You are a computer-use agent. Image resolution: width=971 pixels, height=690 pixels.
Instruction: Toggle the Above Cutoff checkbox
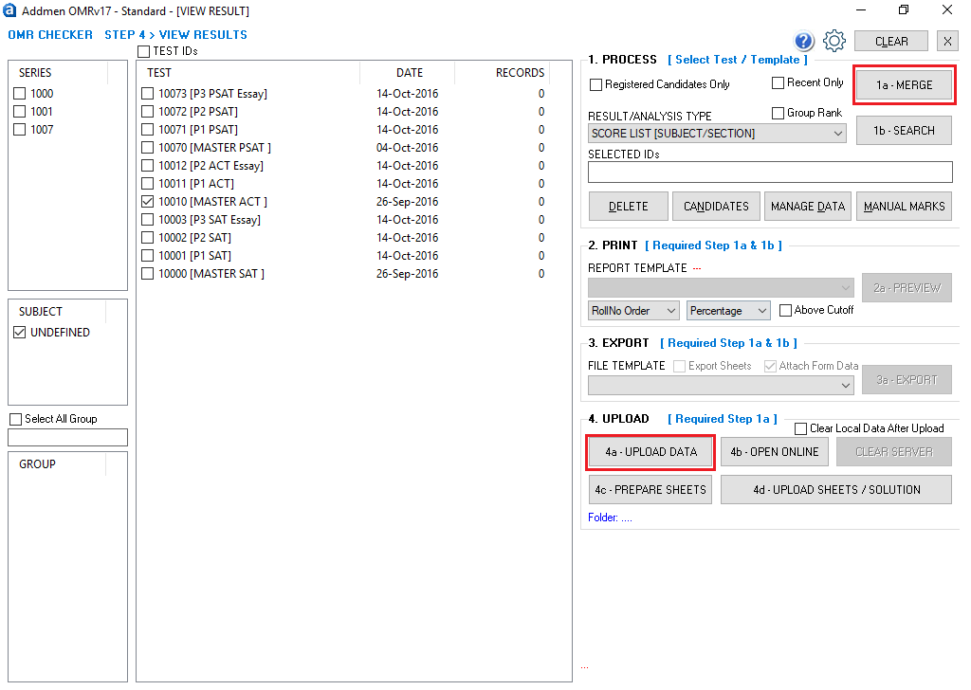785,310
